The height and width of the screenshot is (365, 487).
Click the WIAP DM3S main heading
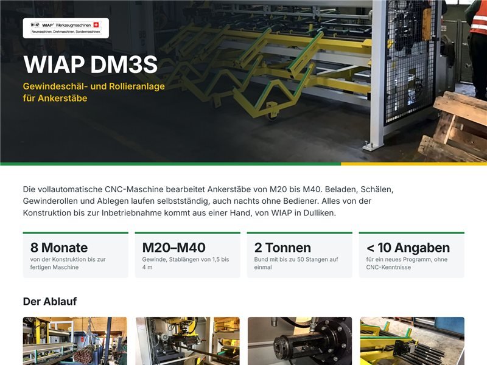coord(90,64)
